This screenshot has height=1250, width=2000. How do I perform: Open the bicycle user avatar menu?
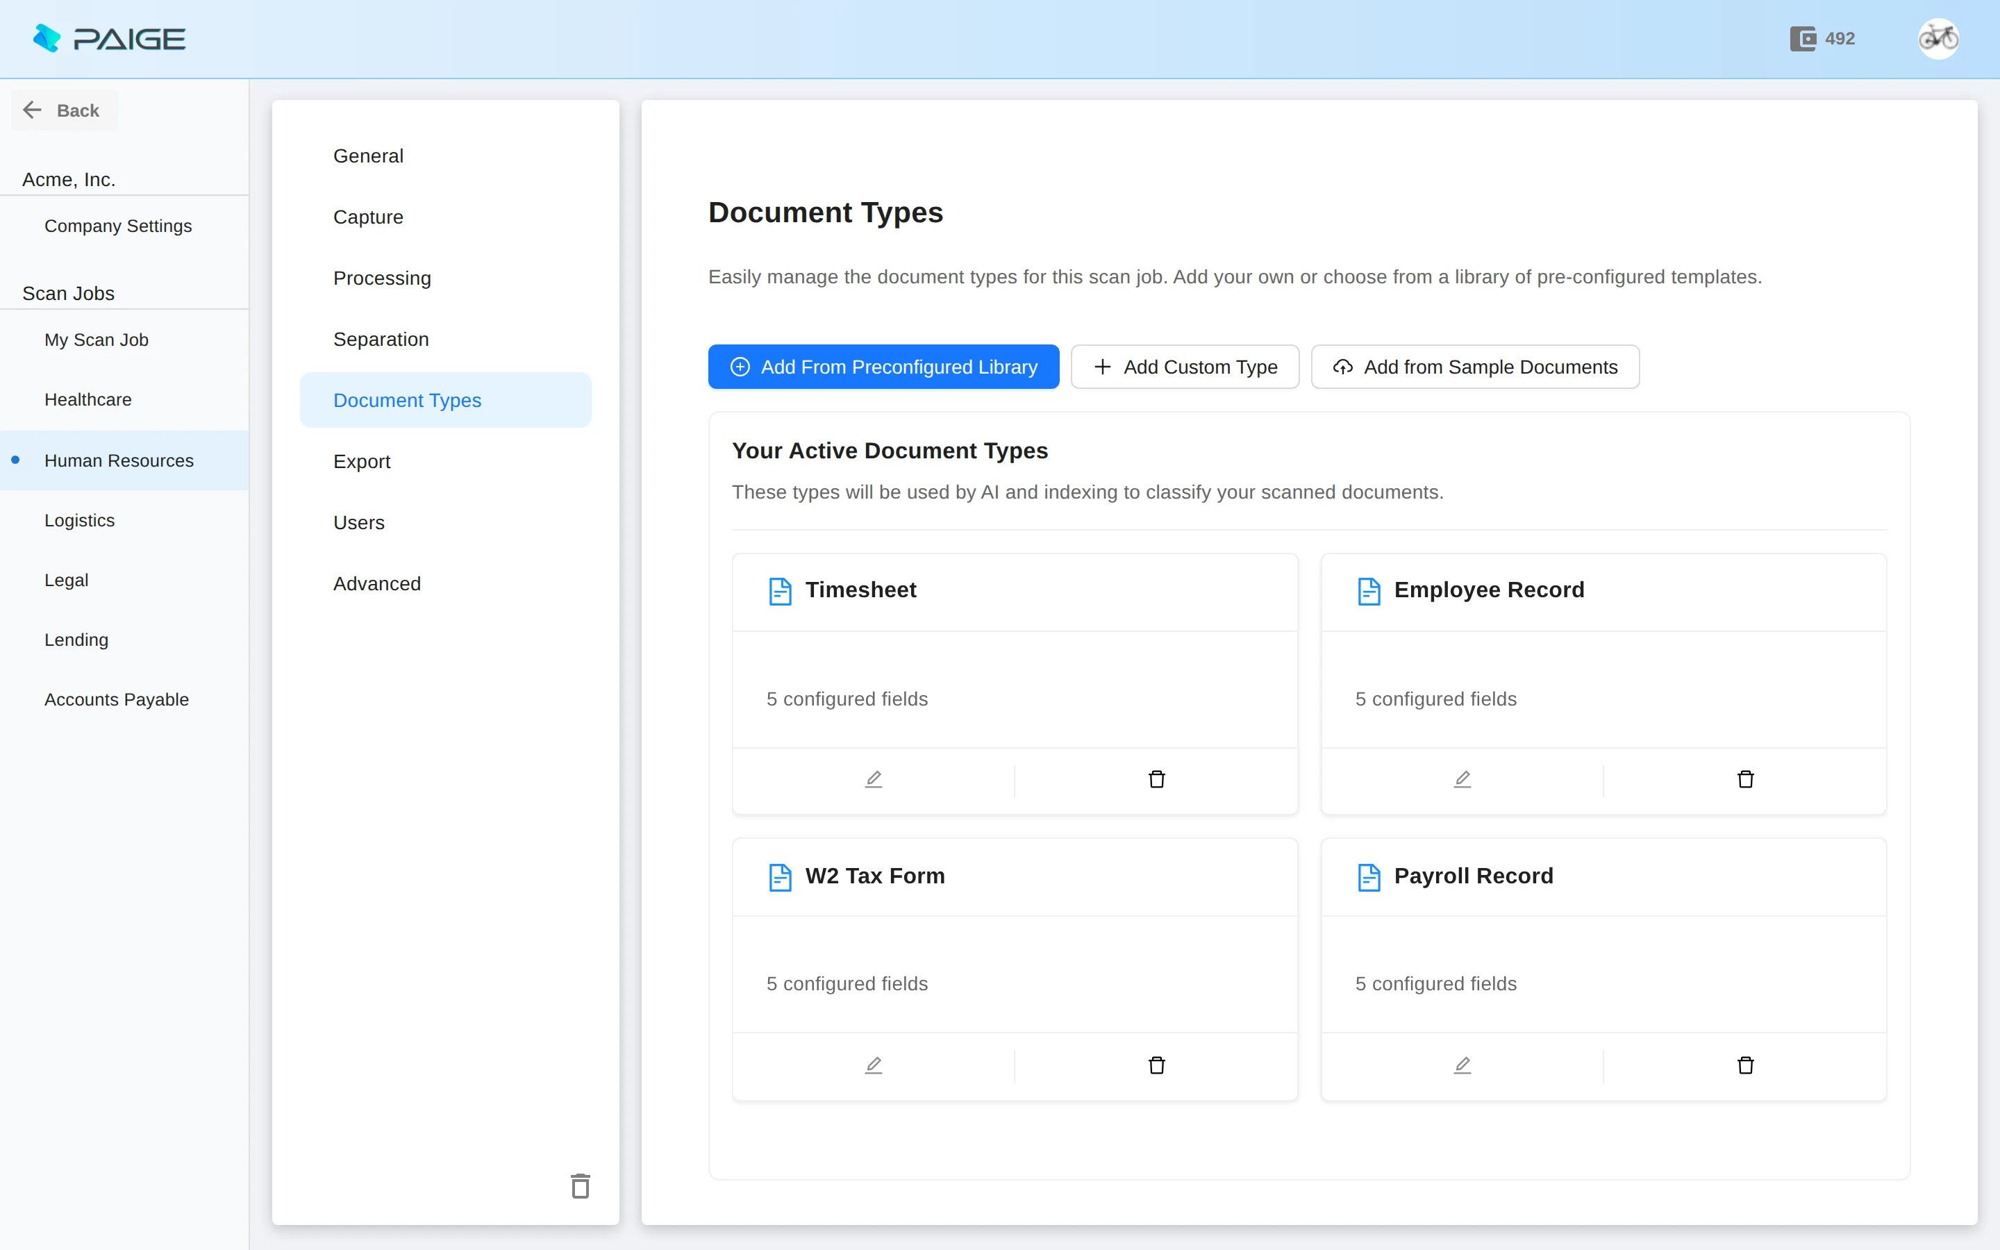click(x=1938, y=39)
